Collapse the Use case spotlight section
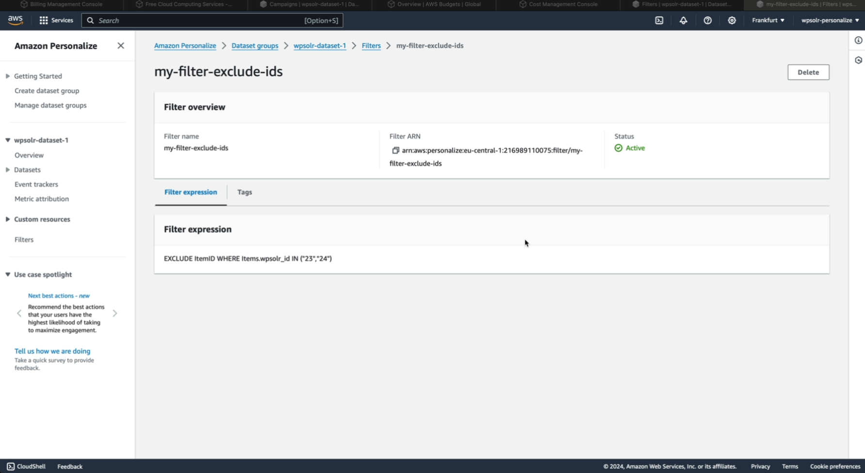Screen dimensions: 865x473 coord(8,275)
